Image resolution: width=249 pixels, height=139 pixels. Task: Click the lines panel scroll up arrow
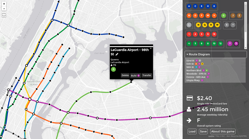245,3
